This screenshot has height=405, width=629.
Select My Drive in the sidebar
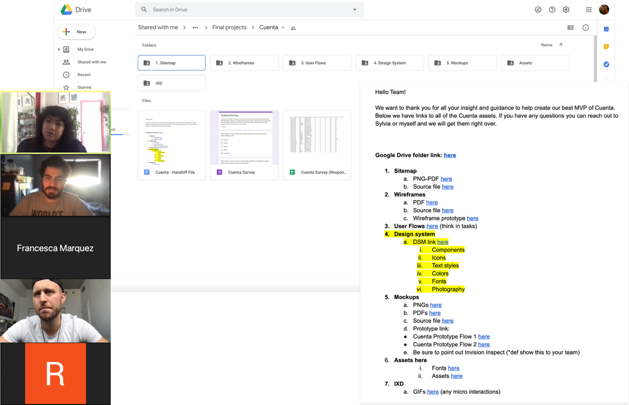coord(85,49)
